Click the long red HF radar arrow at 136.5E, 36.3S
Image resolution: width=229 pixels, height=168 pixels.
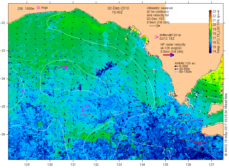pos(203,143)
